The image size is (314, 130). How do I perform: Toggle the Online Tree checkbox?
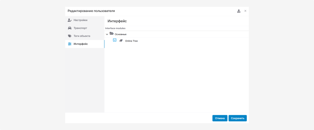115,40
